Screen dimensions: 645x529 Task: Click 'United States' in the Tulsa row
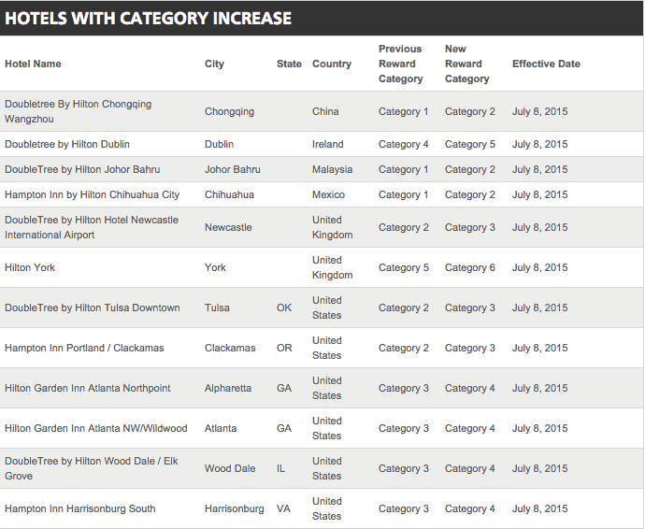[326, 307]
